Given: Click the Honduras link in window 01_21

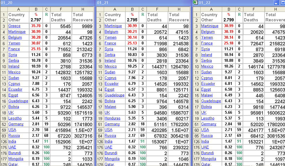Looking at the screenshot, I should [112, 118].
